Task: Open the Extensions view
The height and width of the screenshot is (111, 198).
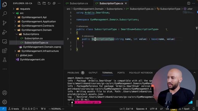Action: click(5, 51)
